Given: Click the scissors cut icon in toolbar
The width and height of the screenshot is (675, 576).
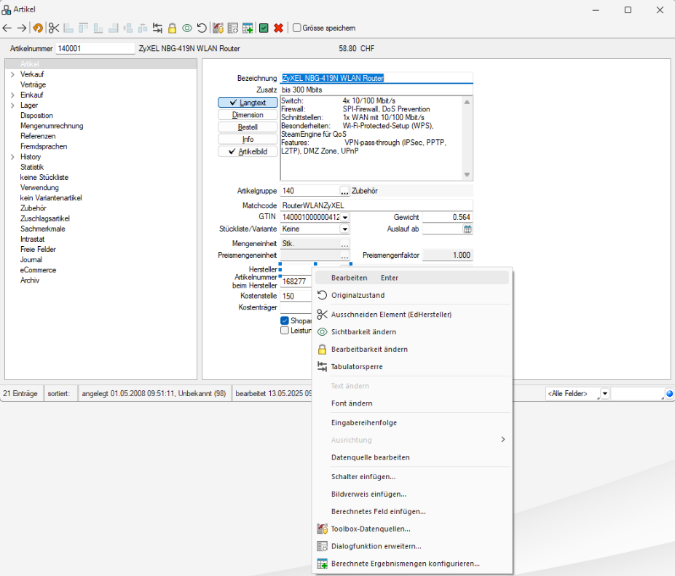Looking at the screenshot, I should click(x=54, y=28).
